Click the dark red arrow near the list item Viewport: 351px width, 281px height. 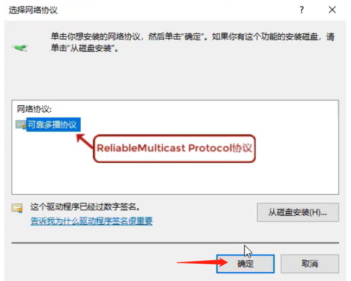85,141
